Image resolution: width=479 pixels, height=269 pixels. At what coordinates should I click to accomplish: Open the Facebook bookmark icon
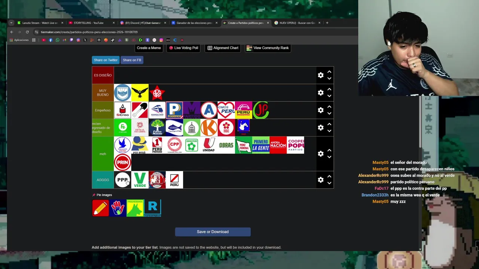coord(51,40)
